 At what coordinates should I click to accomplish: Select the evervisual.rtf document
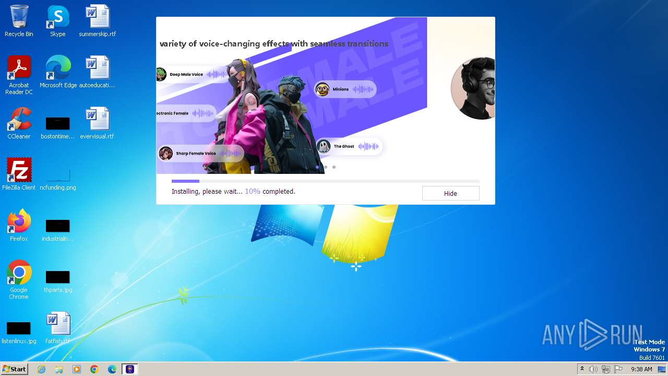pyautogui.click(x=97, y=123)
